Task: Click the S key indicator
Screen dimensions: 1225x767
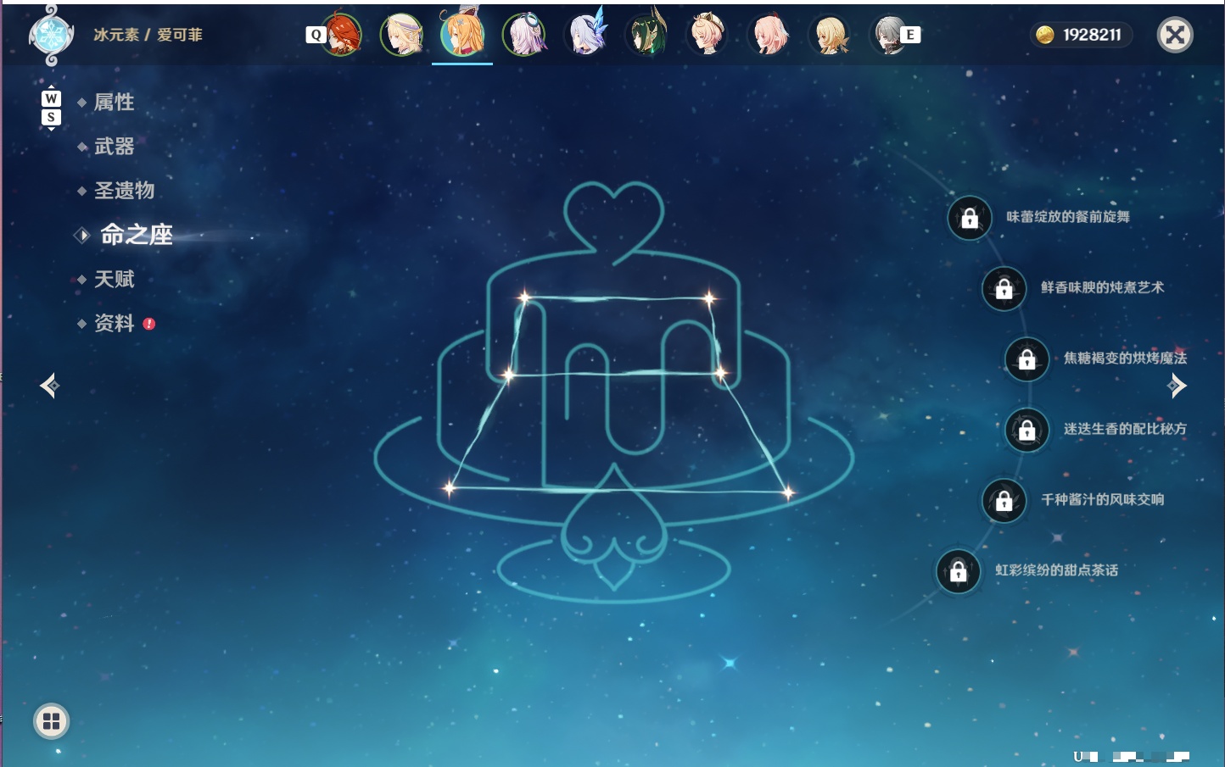Action: 51,117
